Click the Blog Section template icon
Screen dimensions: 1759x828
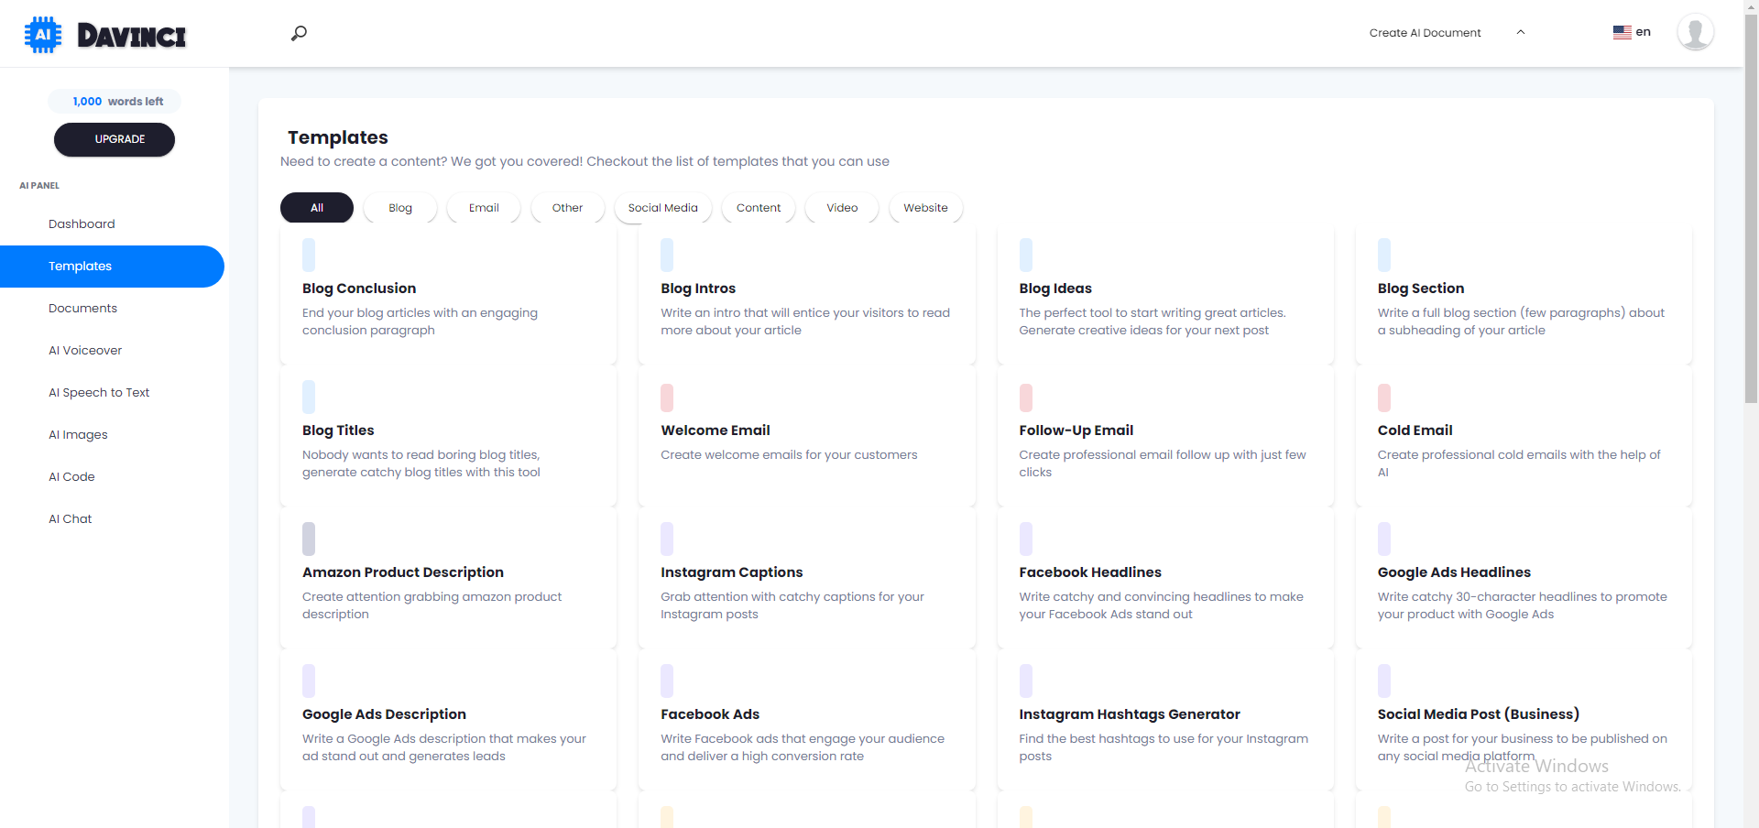pyautogui.click(x=1384, y=255)
